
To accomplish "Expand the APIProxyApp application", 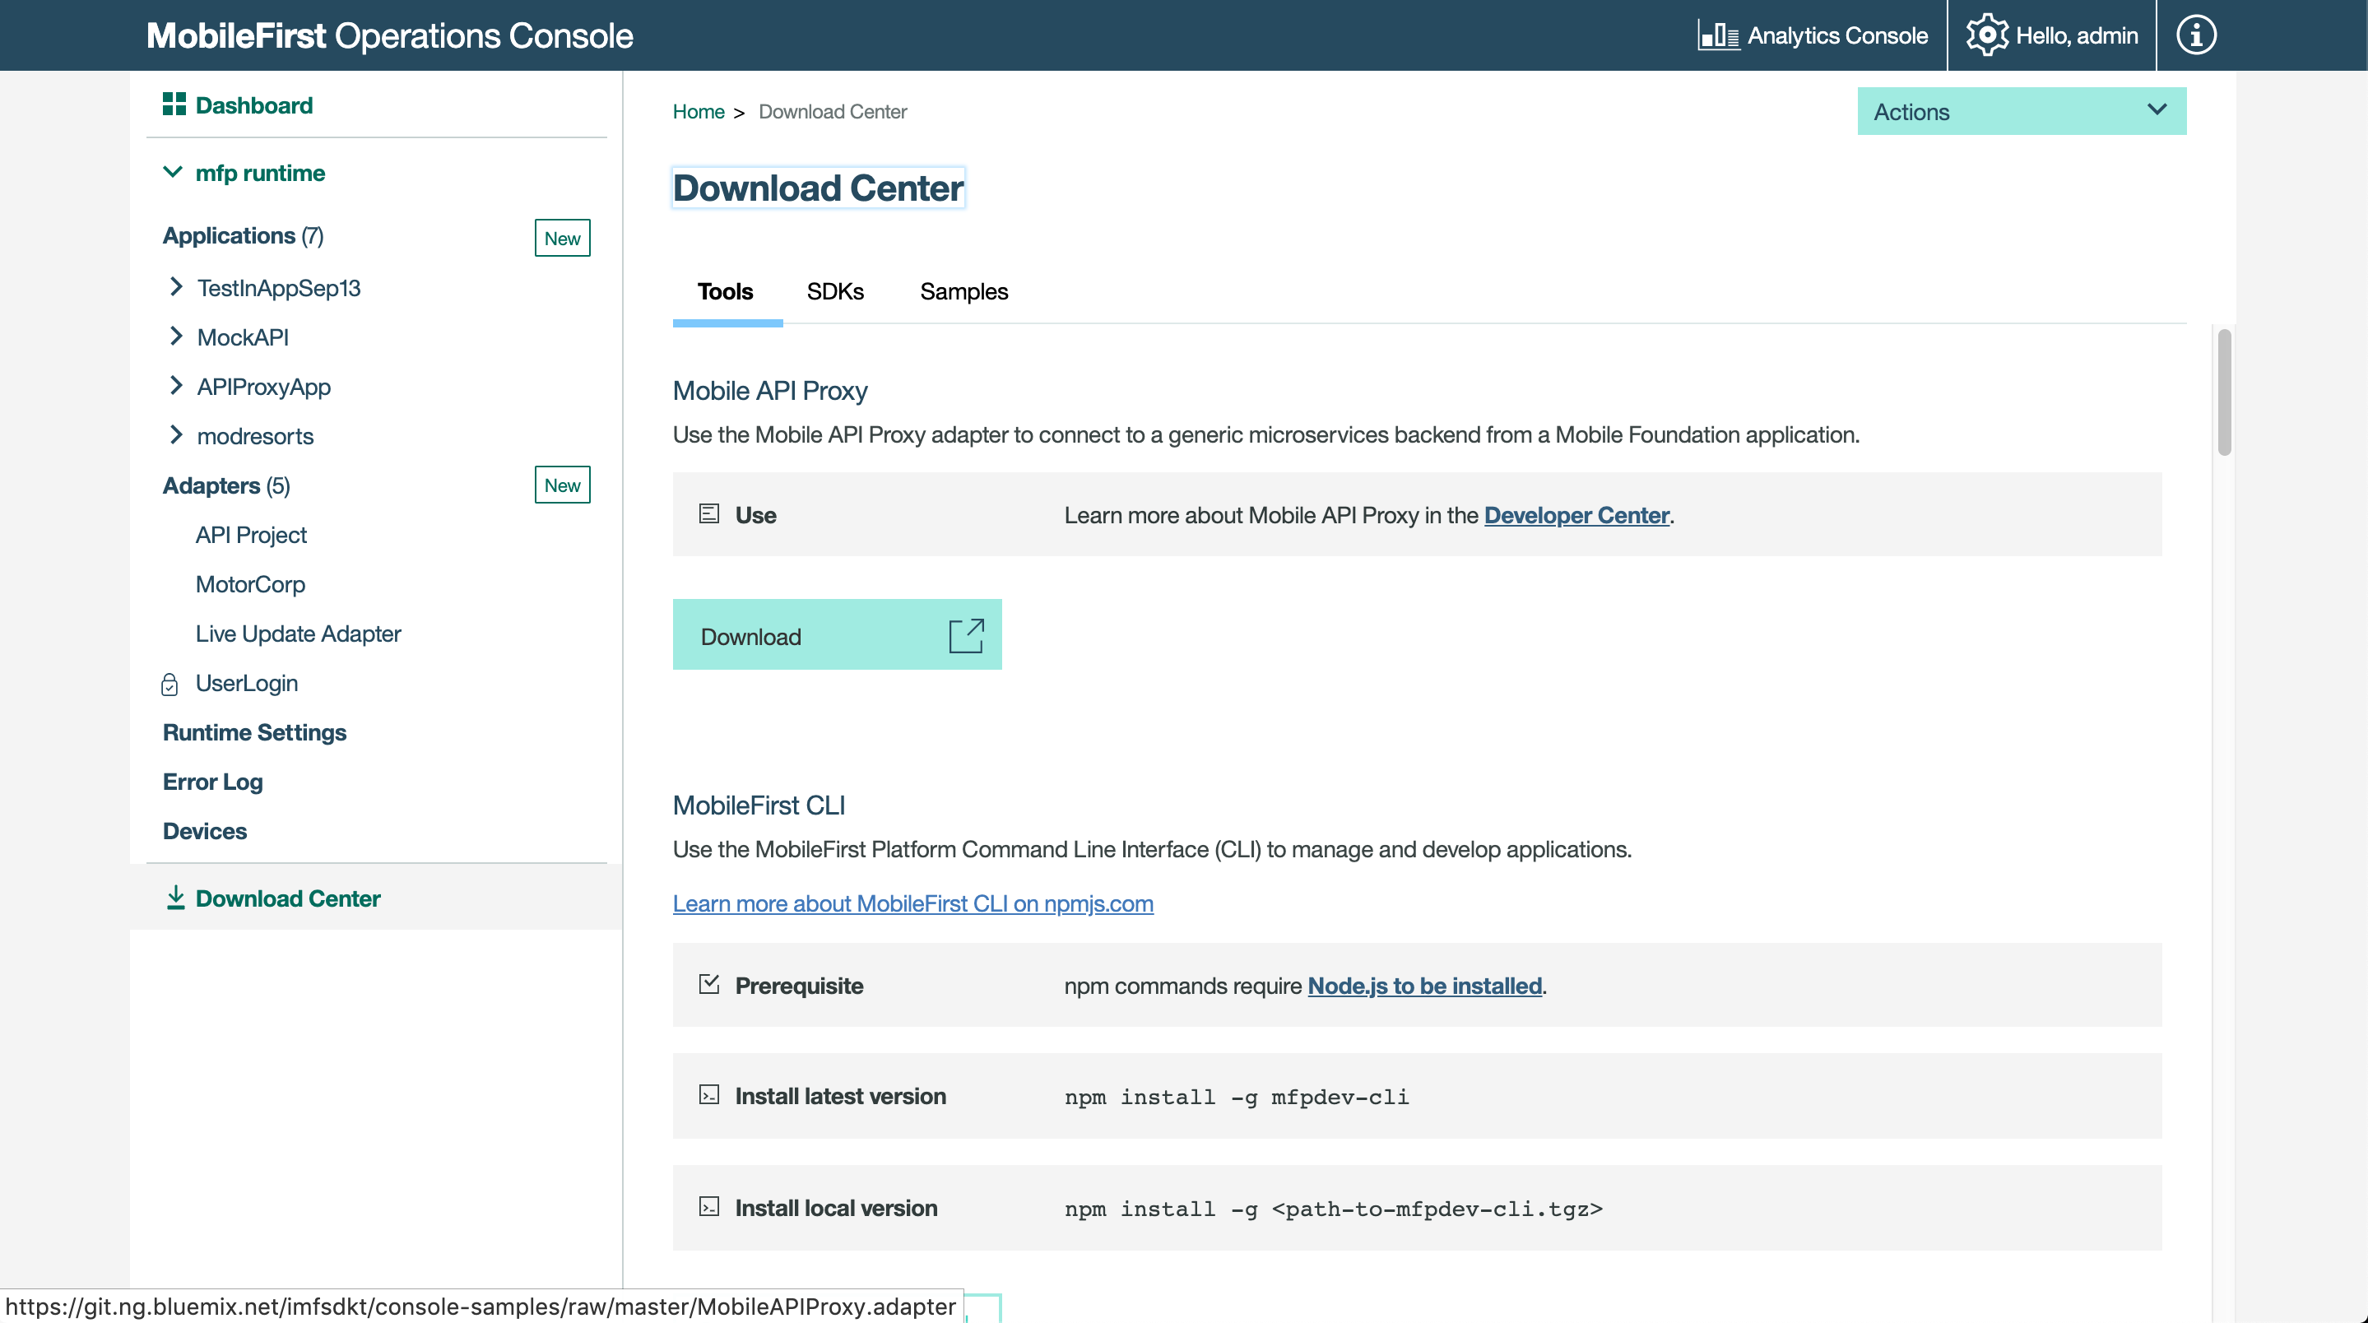I will pos(175,386).
